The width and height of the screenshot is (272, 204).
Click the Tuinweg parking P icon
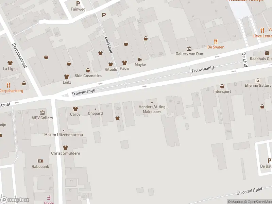78,3
